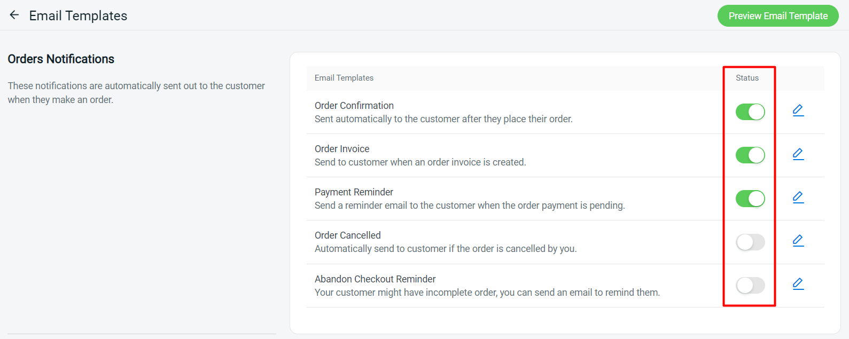Click the Orders Notifications heading
This screenshot has width=849, height=339.
click(x=61, y=59)
